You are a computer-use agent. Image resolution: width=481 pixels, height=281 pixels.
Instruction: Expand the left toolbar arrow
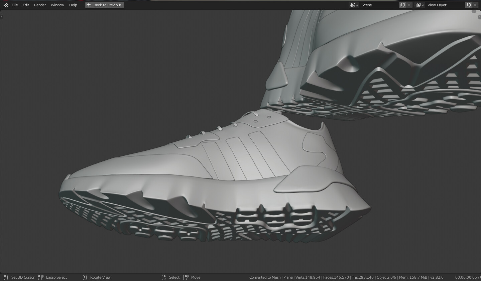tap(1, 17)
